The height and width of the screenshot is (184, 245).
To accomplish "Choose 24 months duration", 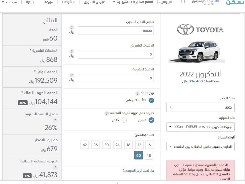I will (x=117, y=145).
